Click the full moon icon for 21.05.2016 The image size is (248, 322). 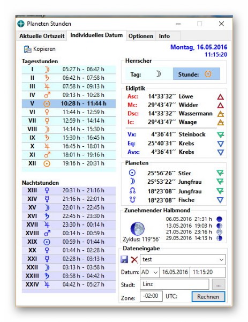219,232
